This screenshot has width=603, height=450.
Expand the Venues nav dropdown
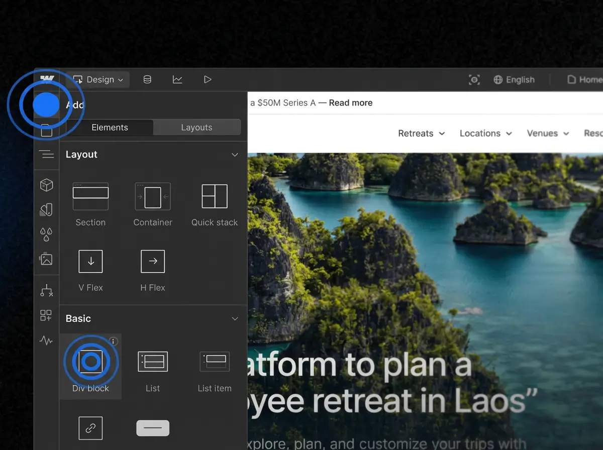[x=548, y=134]
